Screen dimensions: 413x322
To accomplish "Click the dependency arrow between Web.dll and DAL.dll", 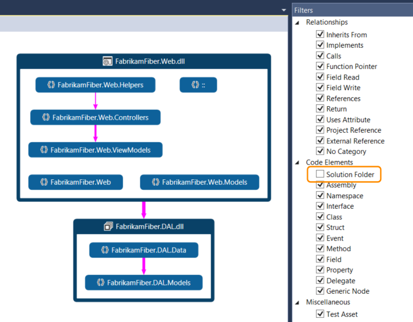I will (x=144, y=210).
